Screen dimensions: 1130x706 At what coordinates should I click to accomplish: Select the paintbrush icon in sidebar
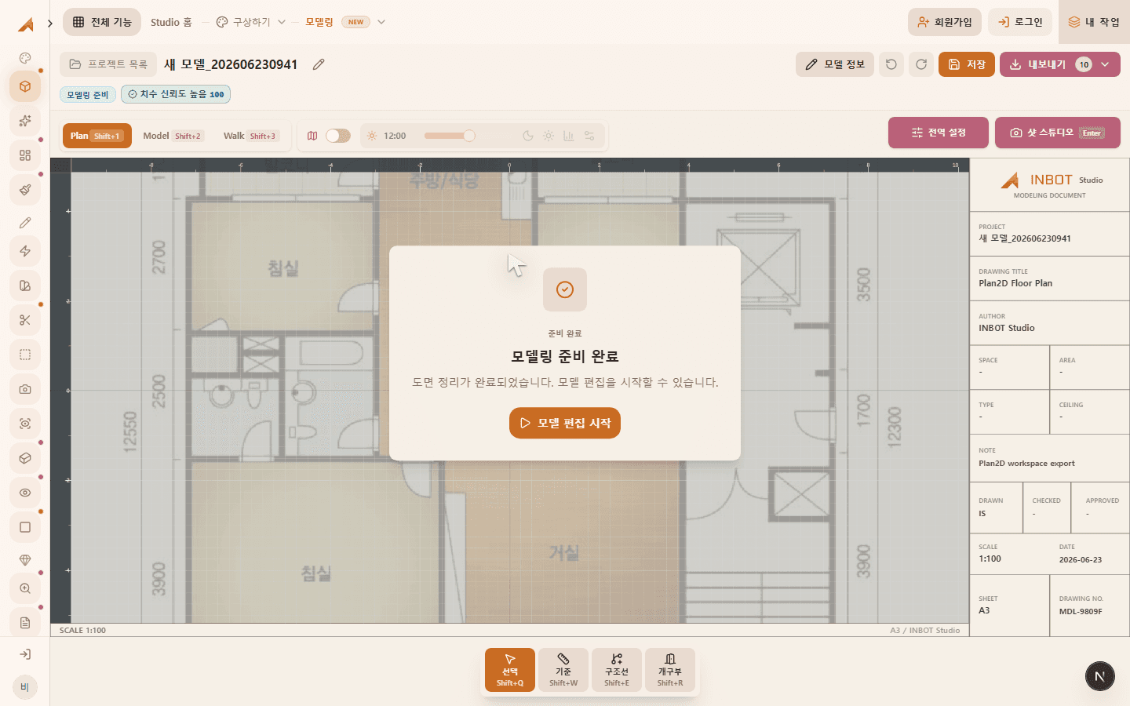(25, 190)
